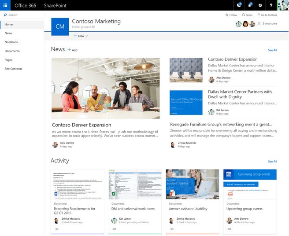
Task: Expand the New dropdown chevron
Action: click(87, 36)
